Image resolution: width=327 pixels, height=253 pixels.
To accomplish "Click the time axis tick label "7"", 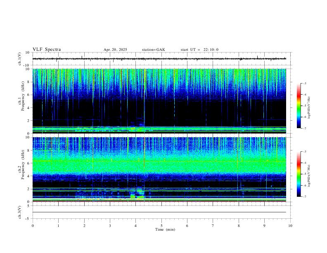I will pyautogui.click(x=213, y=226).
